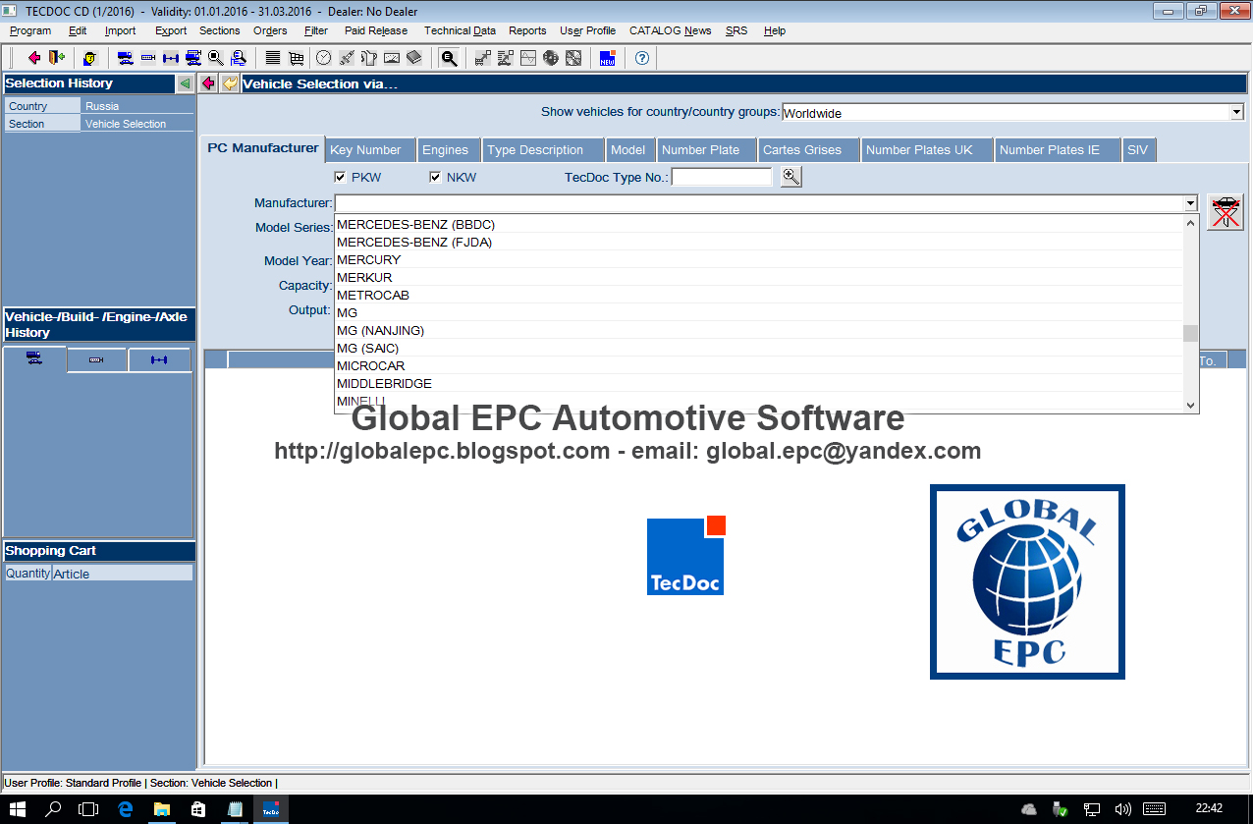This screenshot has height=824, width=1253.
Task: Collapse the Selection History panel green arrow
Action: pos(185,83)
